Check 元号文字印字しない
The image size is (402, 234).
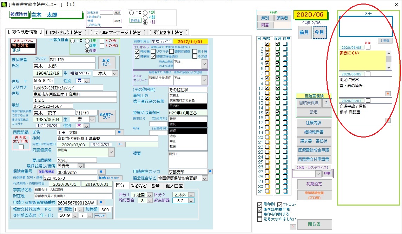[x=259, y=219]
